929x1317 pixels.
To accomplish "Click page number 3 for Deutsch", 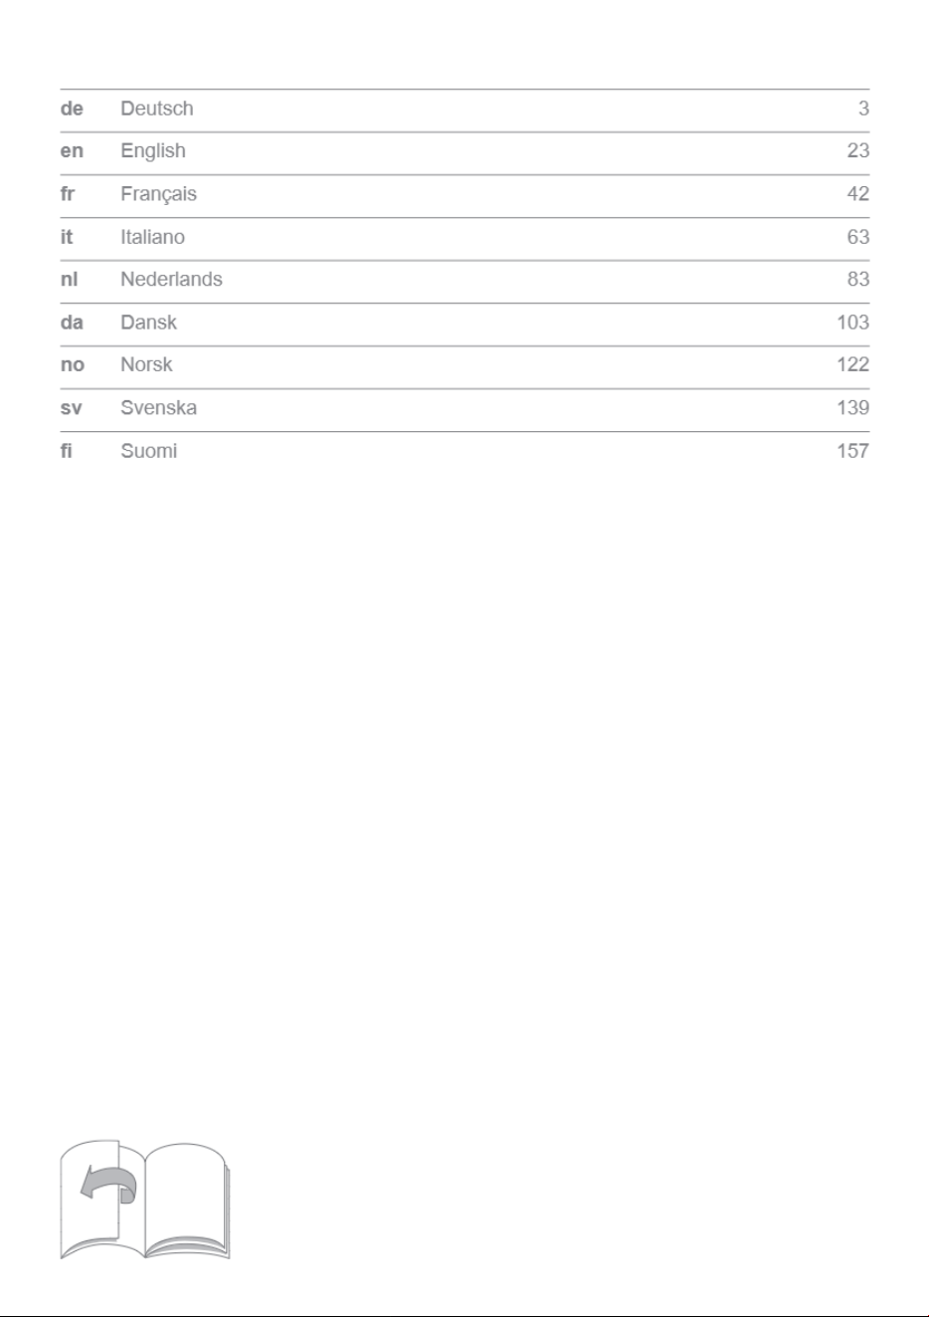I will click(x=864, y=109).
